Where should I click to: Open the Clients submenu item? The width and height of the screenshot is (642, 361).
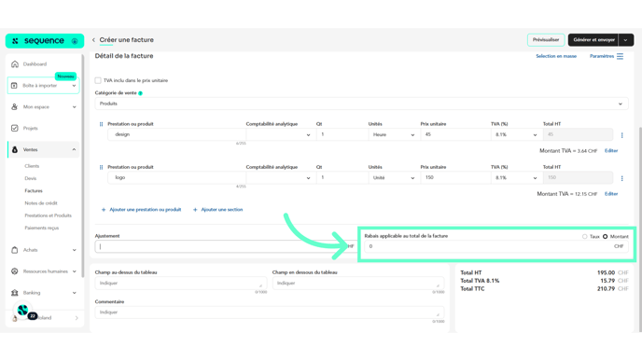(32, 166)
